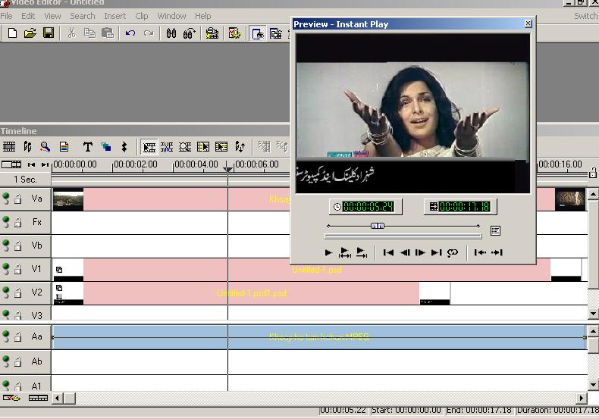Jump to preview start
Image resolution: width=599 pixels, height=419 pixels.
click(388, 252)
